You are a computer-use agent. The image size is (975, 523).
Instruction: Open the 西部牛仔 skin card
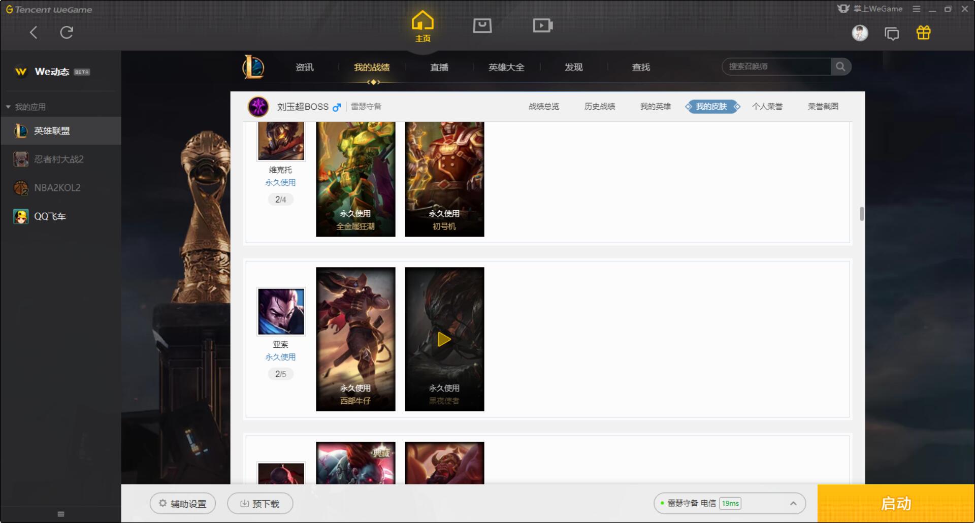click(x=355, y=339)
